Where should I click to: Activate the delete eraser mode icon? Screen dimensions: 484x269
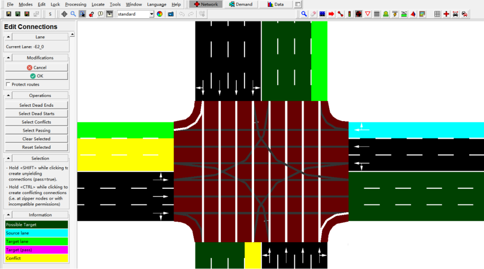313,14
